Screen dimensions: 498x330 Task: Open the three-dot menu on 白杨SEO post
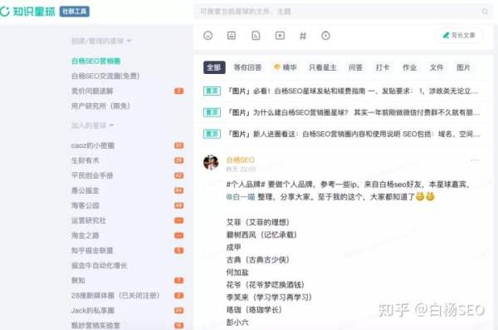[x=475, y=160]
